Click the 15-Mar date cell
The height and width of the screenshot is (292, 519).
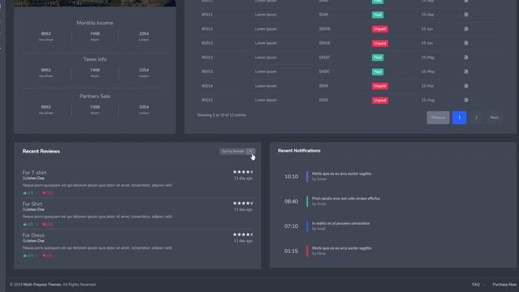tap(427, 86)
